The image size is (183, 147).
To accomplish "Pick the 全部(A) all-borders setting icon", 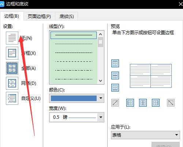I will pos(12,68).
